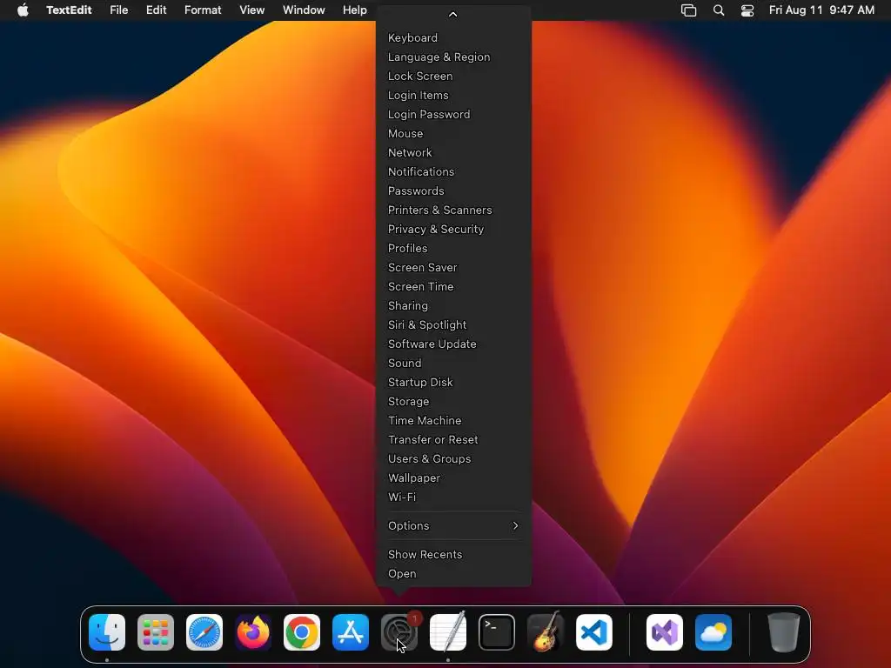The height and width of the screenshot is (668, 891).
Task: Launch Terminal from the Dock
Action: pyautogui.click(x=497, y=632)
